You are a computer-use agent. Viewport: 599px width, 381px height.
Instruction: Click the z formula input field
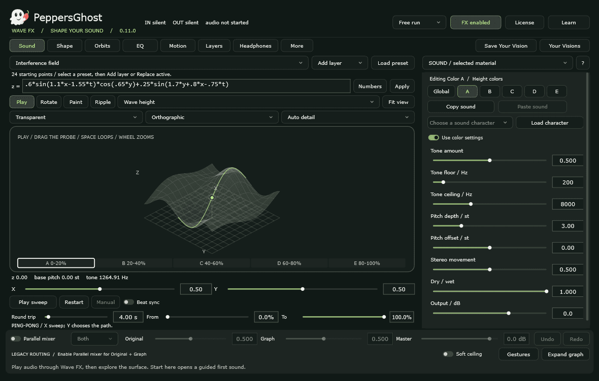click(186, 86)
